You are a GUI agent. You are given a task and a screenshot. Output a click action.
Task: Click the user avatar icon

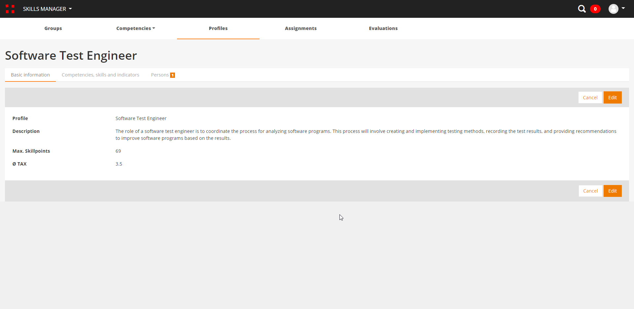(613, 9)
